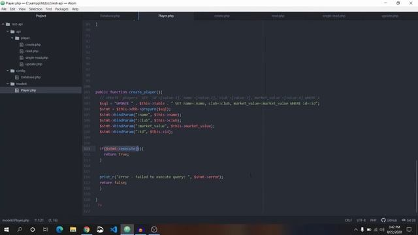Click the player folder icon
This screenshot has height=235, width=418.
tap(17, 38)
